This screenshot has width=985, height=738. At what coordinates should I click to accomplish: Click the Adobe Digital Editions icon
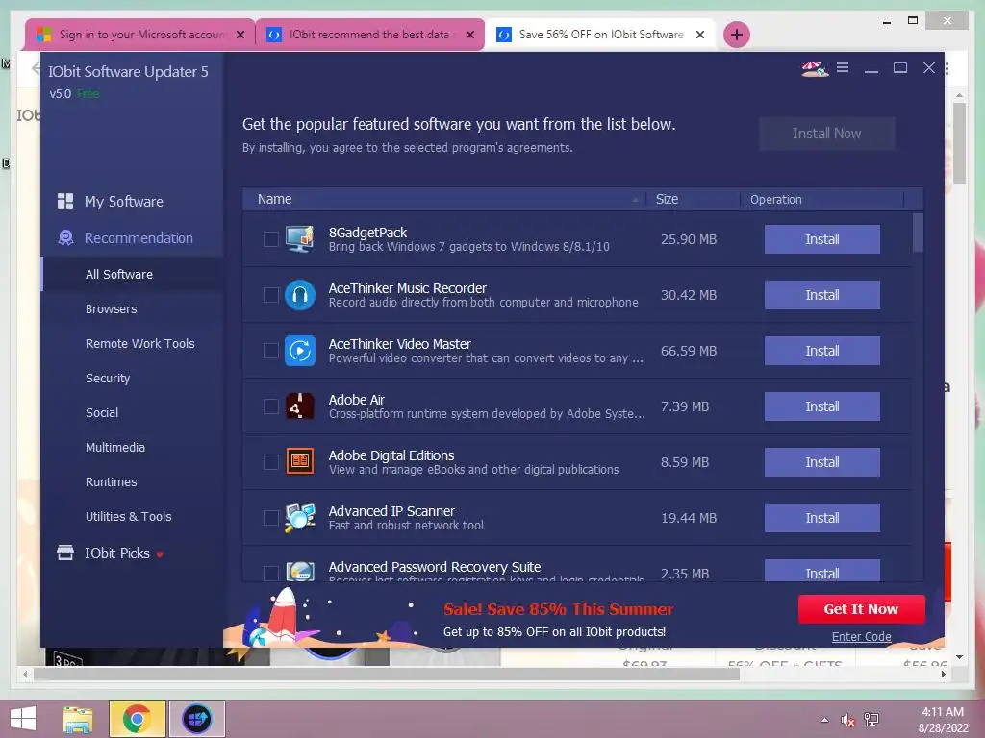[x=300, y=462]
